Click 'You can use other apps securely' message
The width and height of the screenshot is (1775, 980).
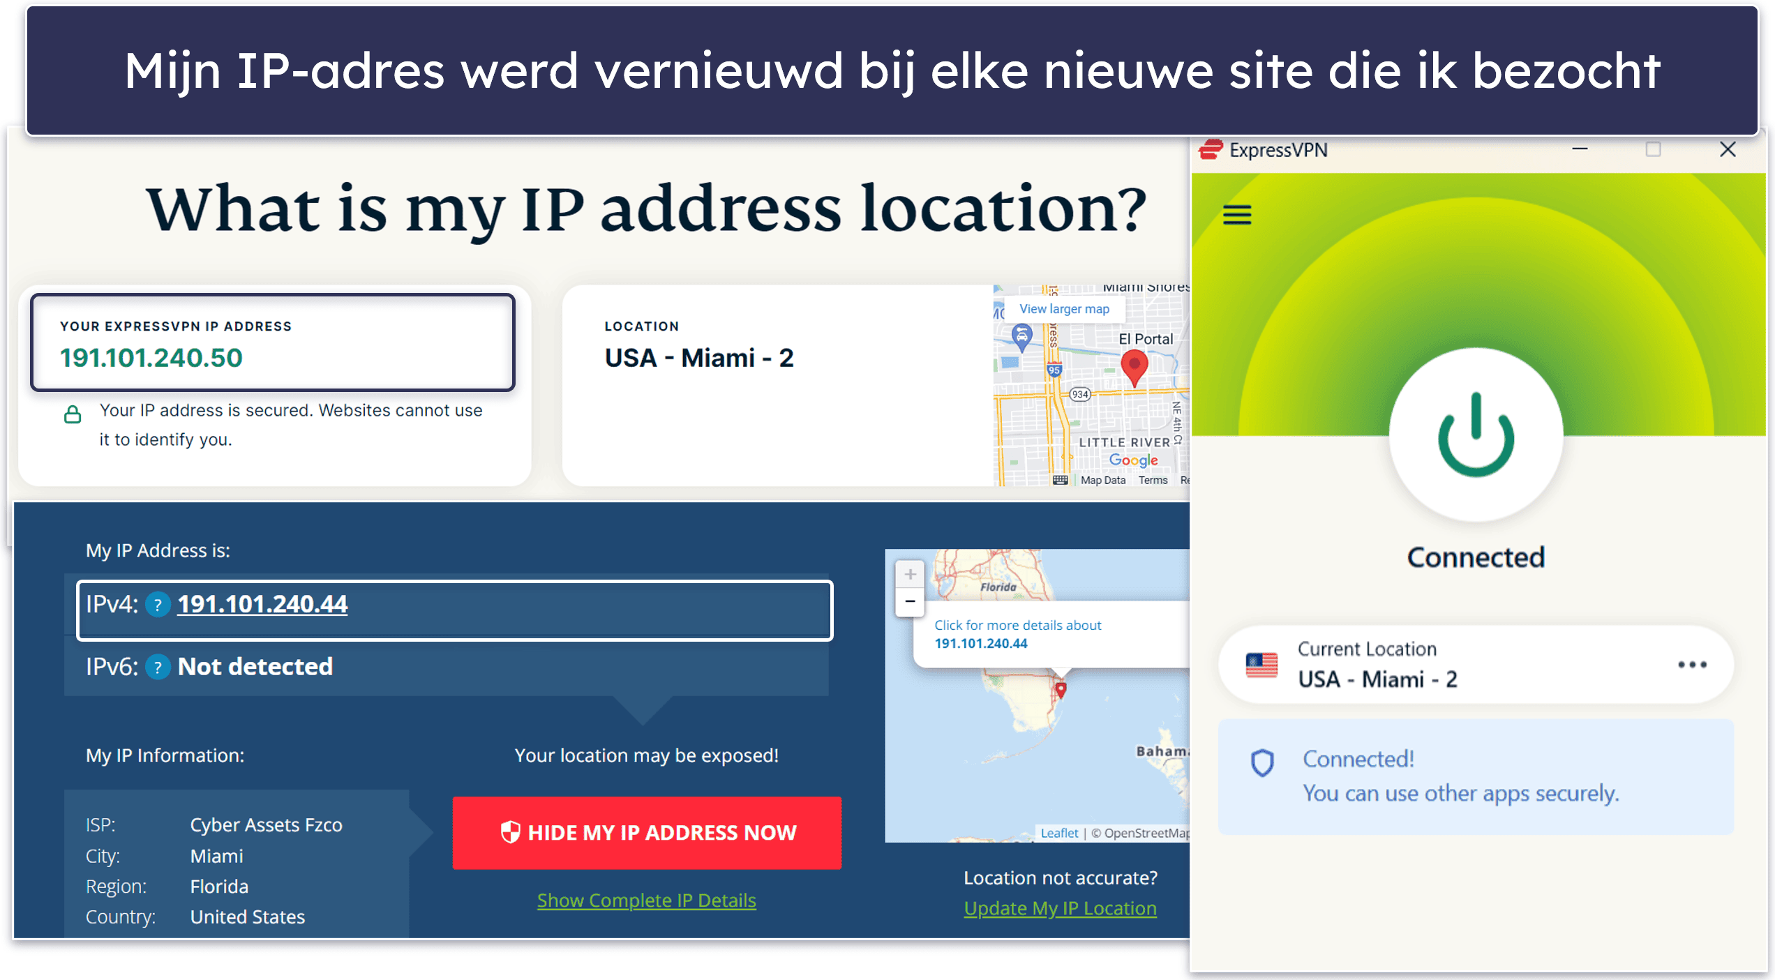click(x=1460, y=793)
